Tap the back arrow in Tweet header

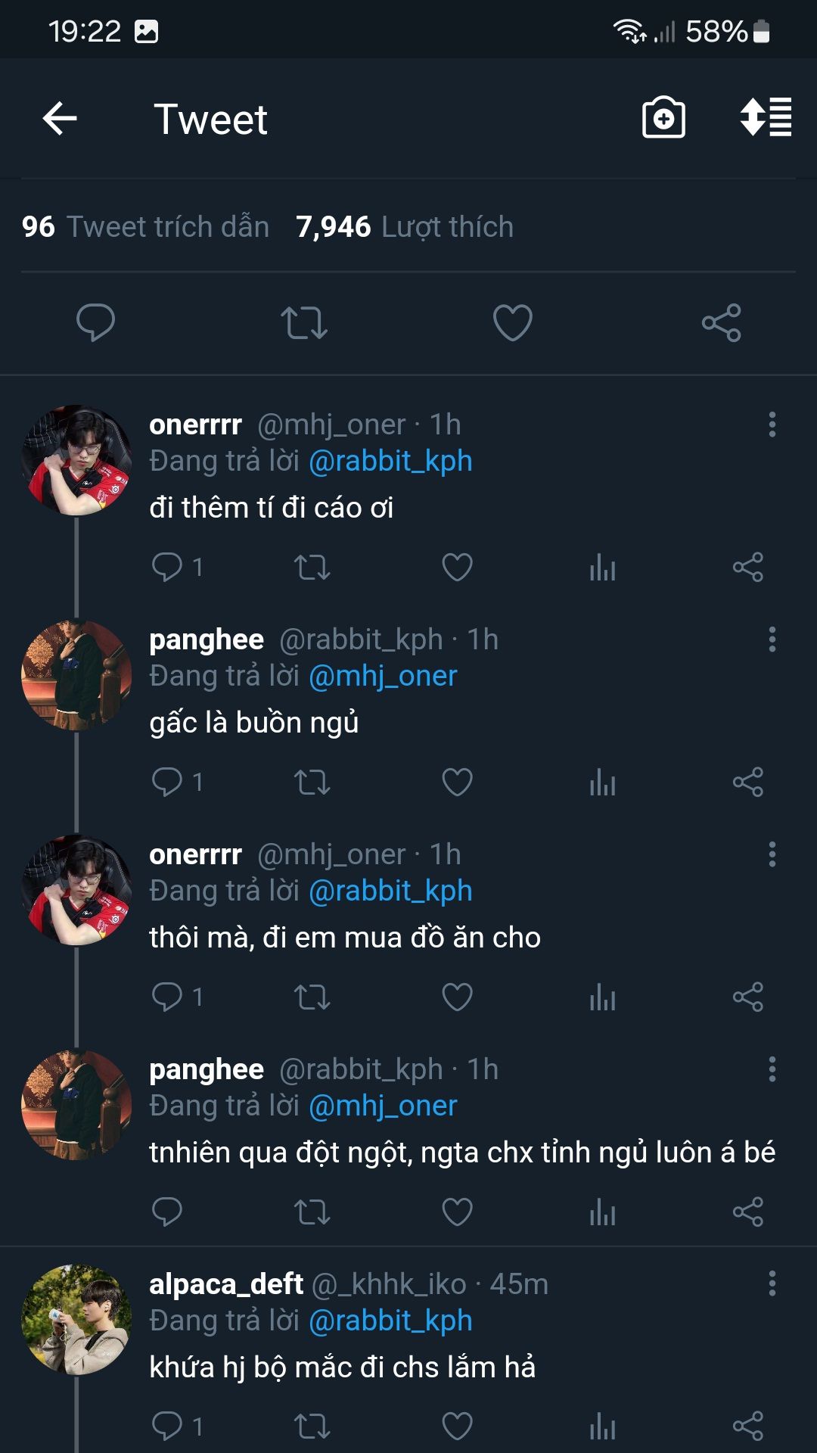click(60, 119)
